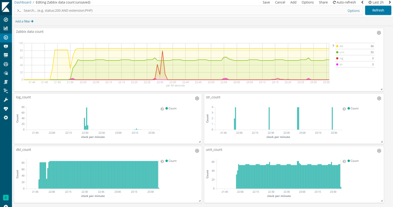The height and width of the screenshot is (207, 393).
Task: Click the uint legend value 55
Action: coord(372,52)
